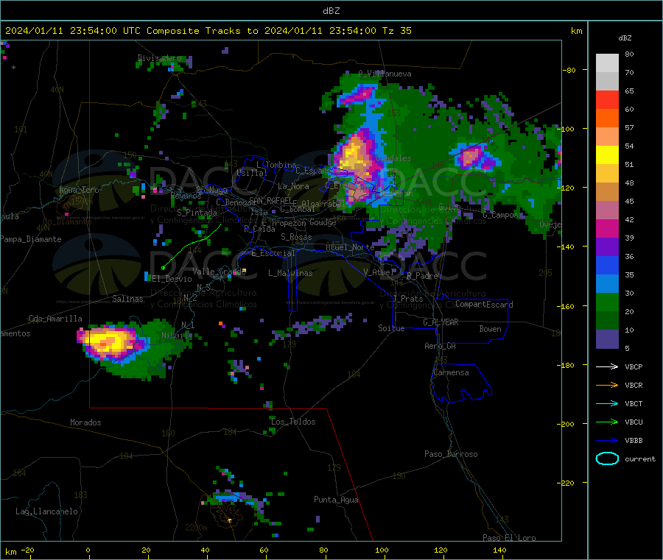Click the white VBCP arrow legend icon
The height and width of the screenshot is (560, 663).
(607, 366)
